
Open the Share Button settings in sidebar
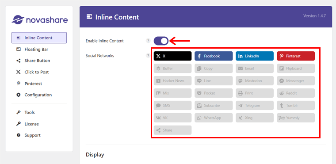coord(39,61)
